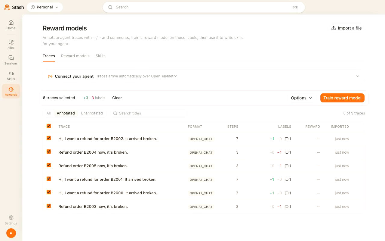The width and height of the screenshot is (385, 241).
Task: Uncheck the order B2001 trace checkbox
Action: click(x=49, y=179)
